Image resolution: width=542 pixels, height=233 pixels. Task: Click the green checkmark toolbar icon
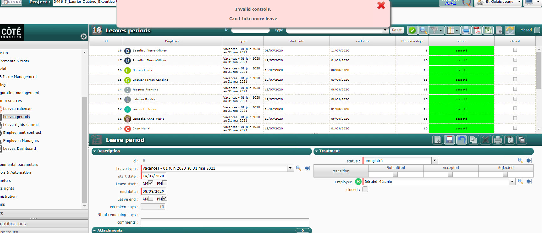click(x=412, y=30)
